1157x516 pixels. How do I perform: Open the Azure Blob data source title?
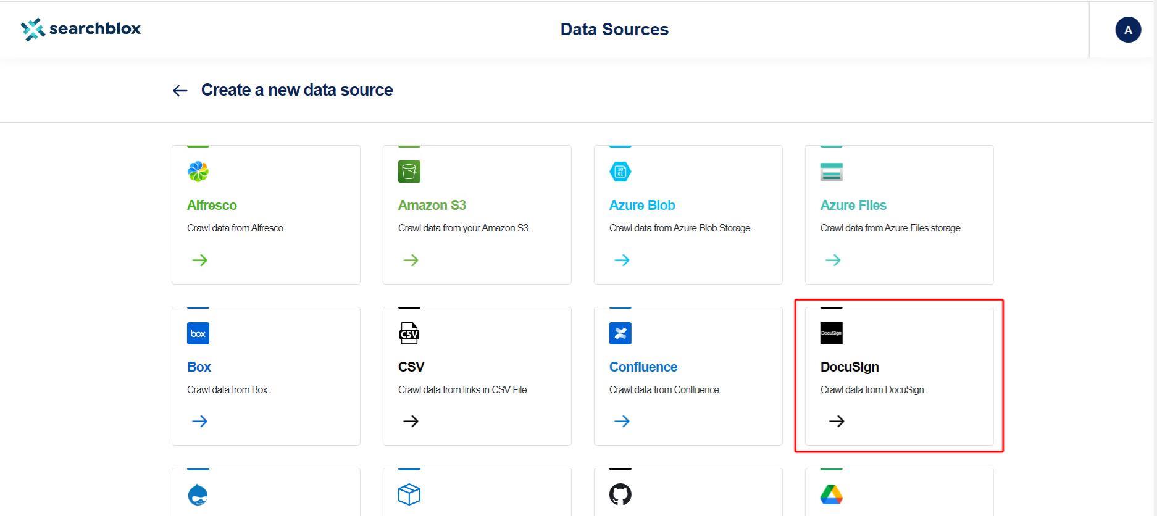point(642,206)
